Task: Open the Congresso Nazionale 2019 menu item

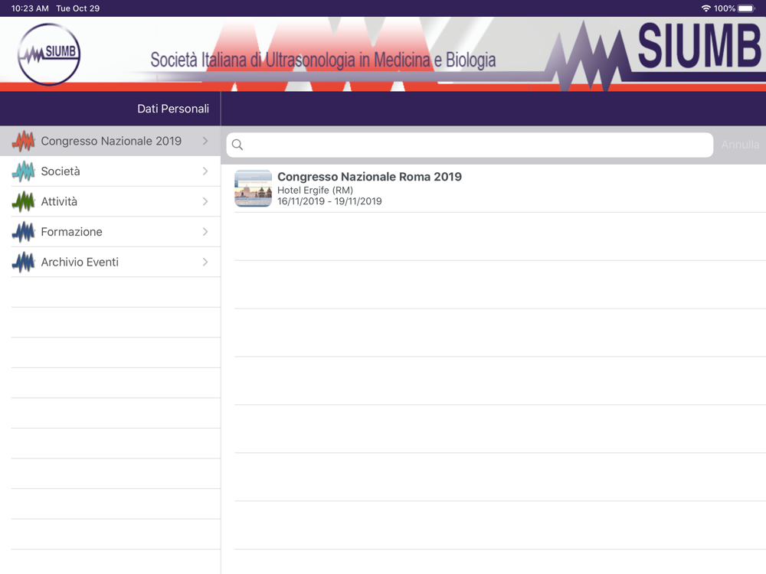Action: [x=110, y=141]
